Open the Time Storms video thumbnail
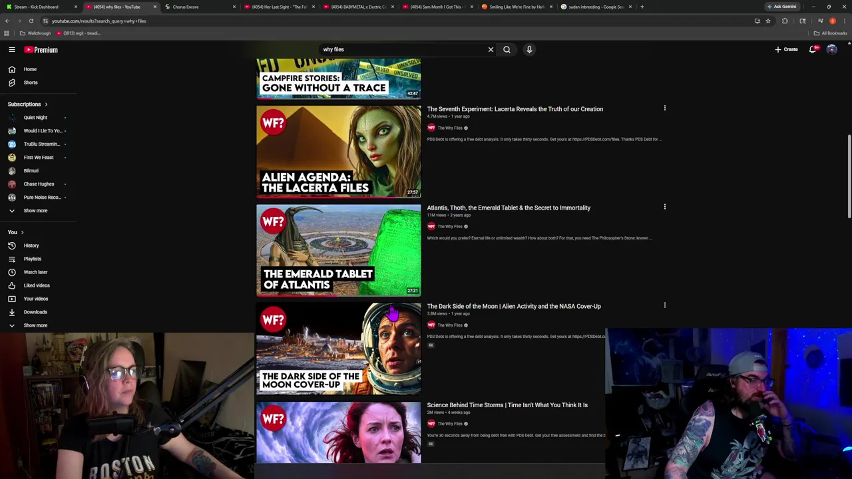Viewport: 852px width, 479px height. coord(339,432)
